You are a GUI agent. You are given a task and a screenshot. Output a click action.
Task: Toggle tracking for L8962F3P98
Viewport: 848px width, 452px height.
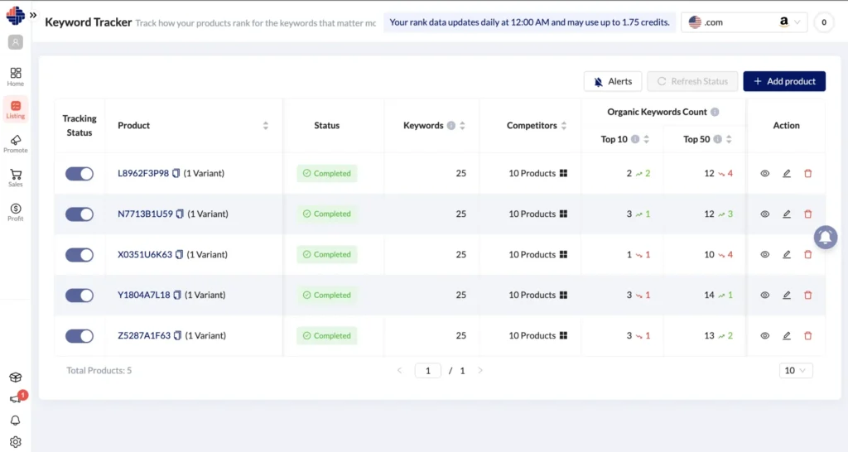[79, 174]
